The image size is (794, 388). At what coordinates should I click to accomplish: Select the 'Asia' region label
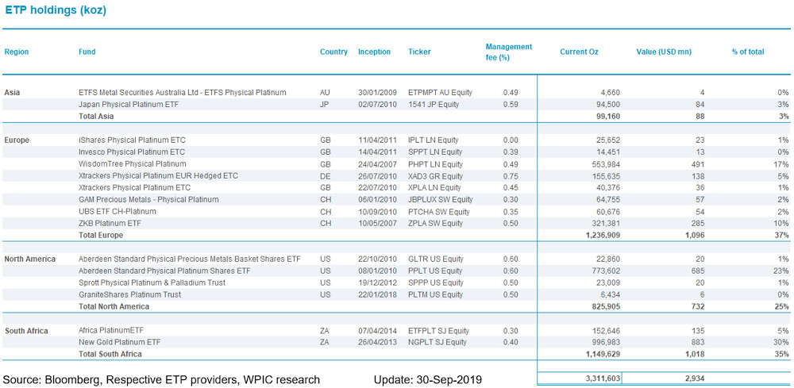12,93
